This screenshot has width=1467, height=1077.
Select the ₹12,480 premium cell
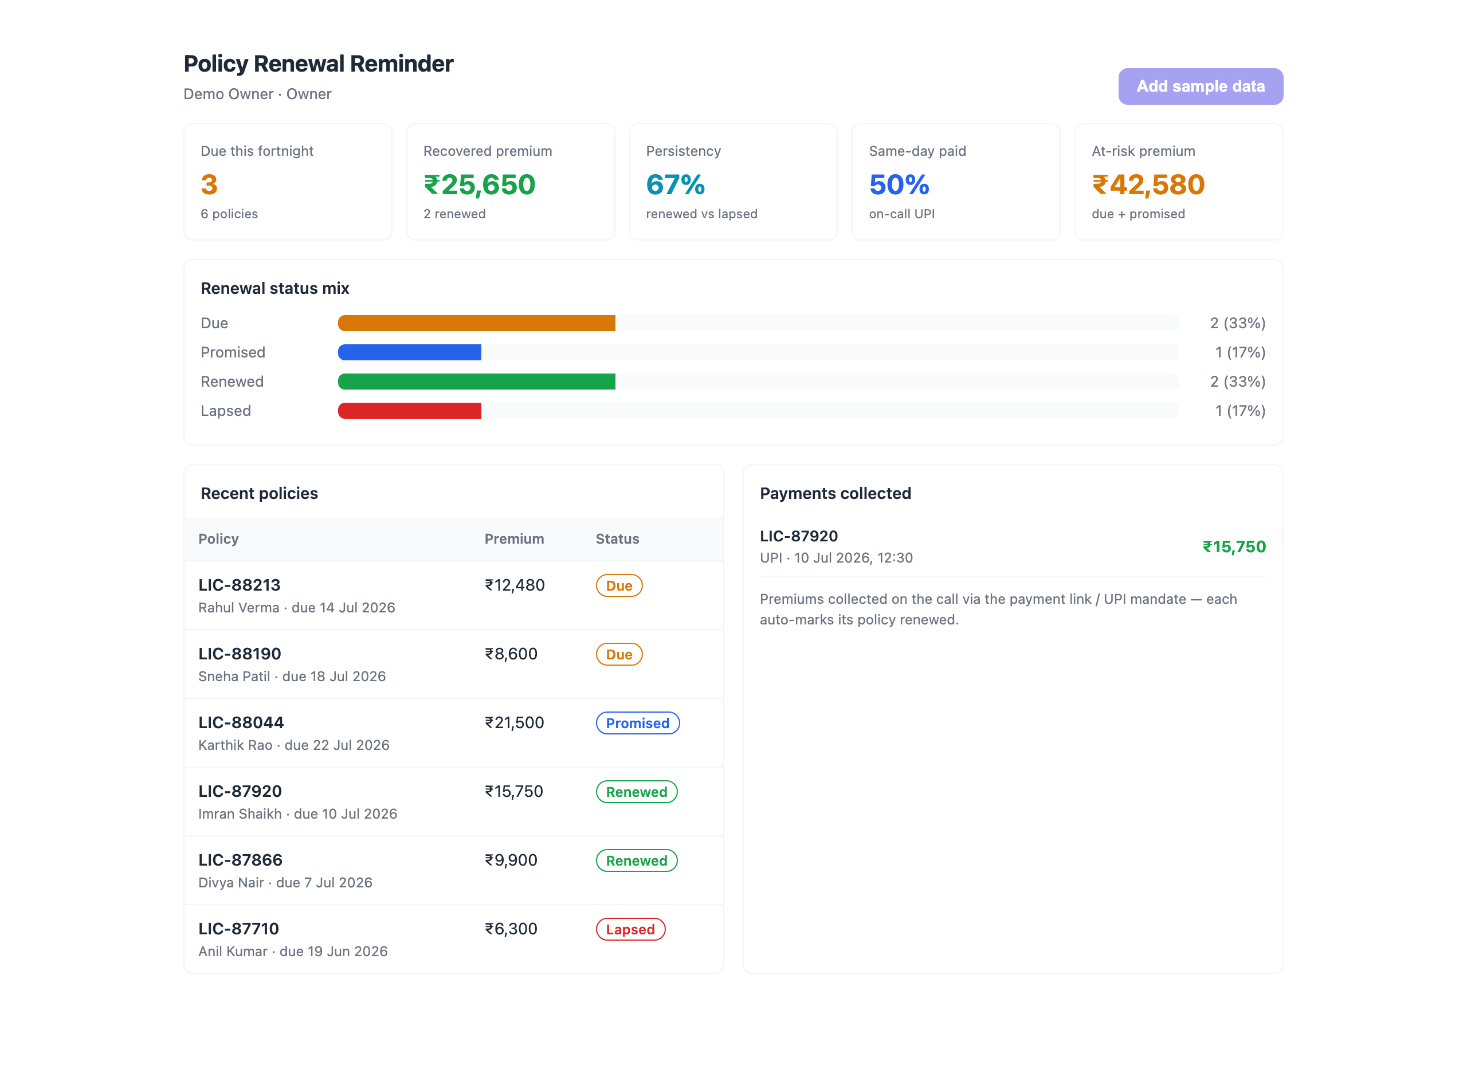pyautogui.click(x=515, y=585)
